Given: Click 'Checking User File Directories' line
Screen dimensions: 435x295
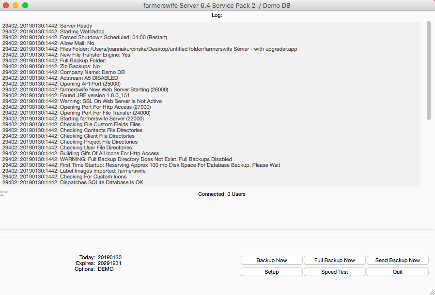Looking at the screenshot, I should click(x=67, y=148).
